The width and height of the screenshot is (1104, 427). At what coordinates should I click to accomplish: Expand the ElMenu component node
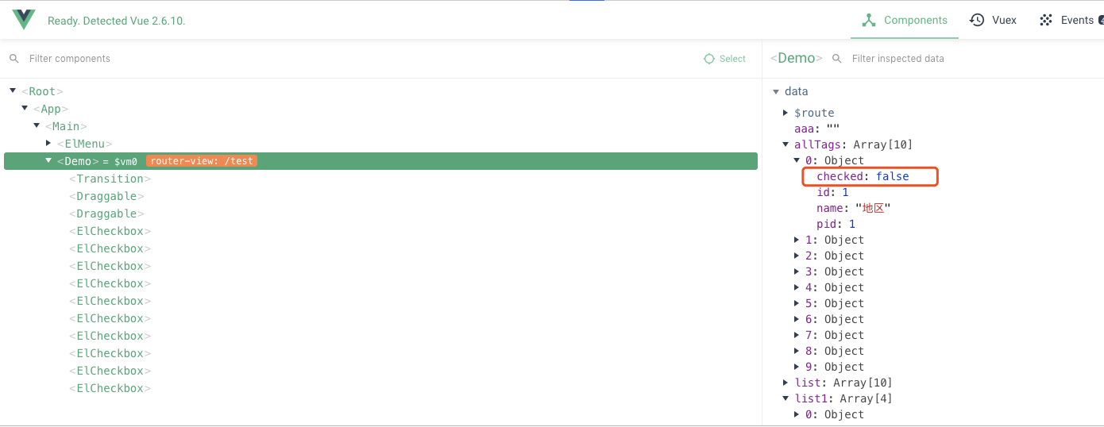click(x=49, y=144)
